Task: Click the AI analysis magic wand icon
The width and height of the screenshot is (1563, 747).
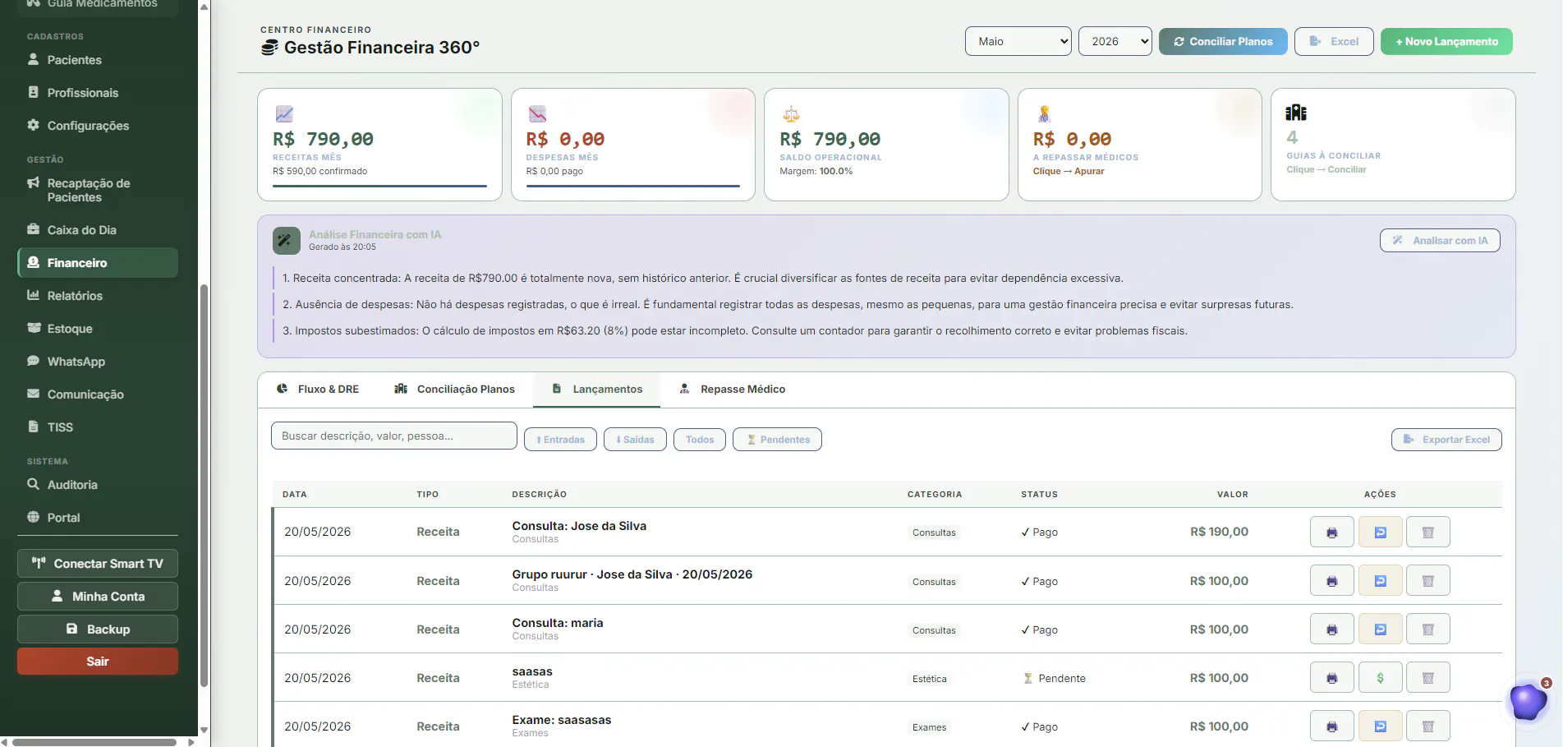Action: point(286,241)
